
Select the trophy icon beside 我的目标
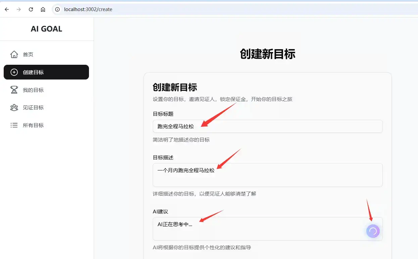click(x=14, y=90)
